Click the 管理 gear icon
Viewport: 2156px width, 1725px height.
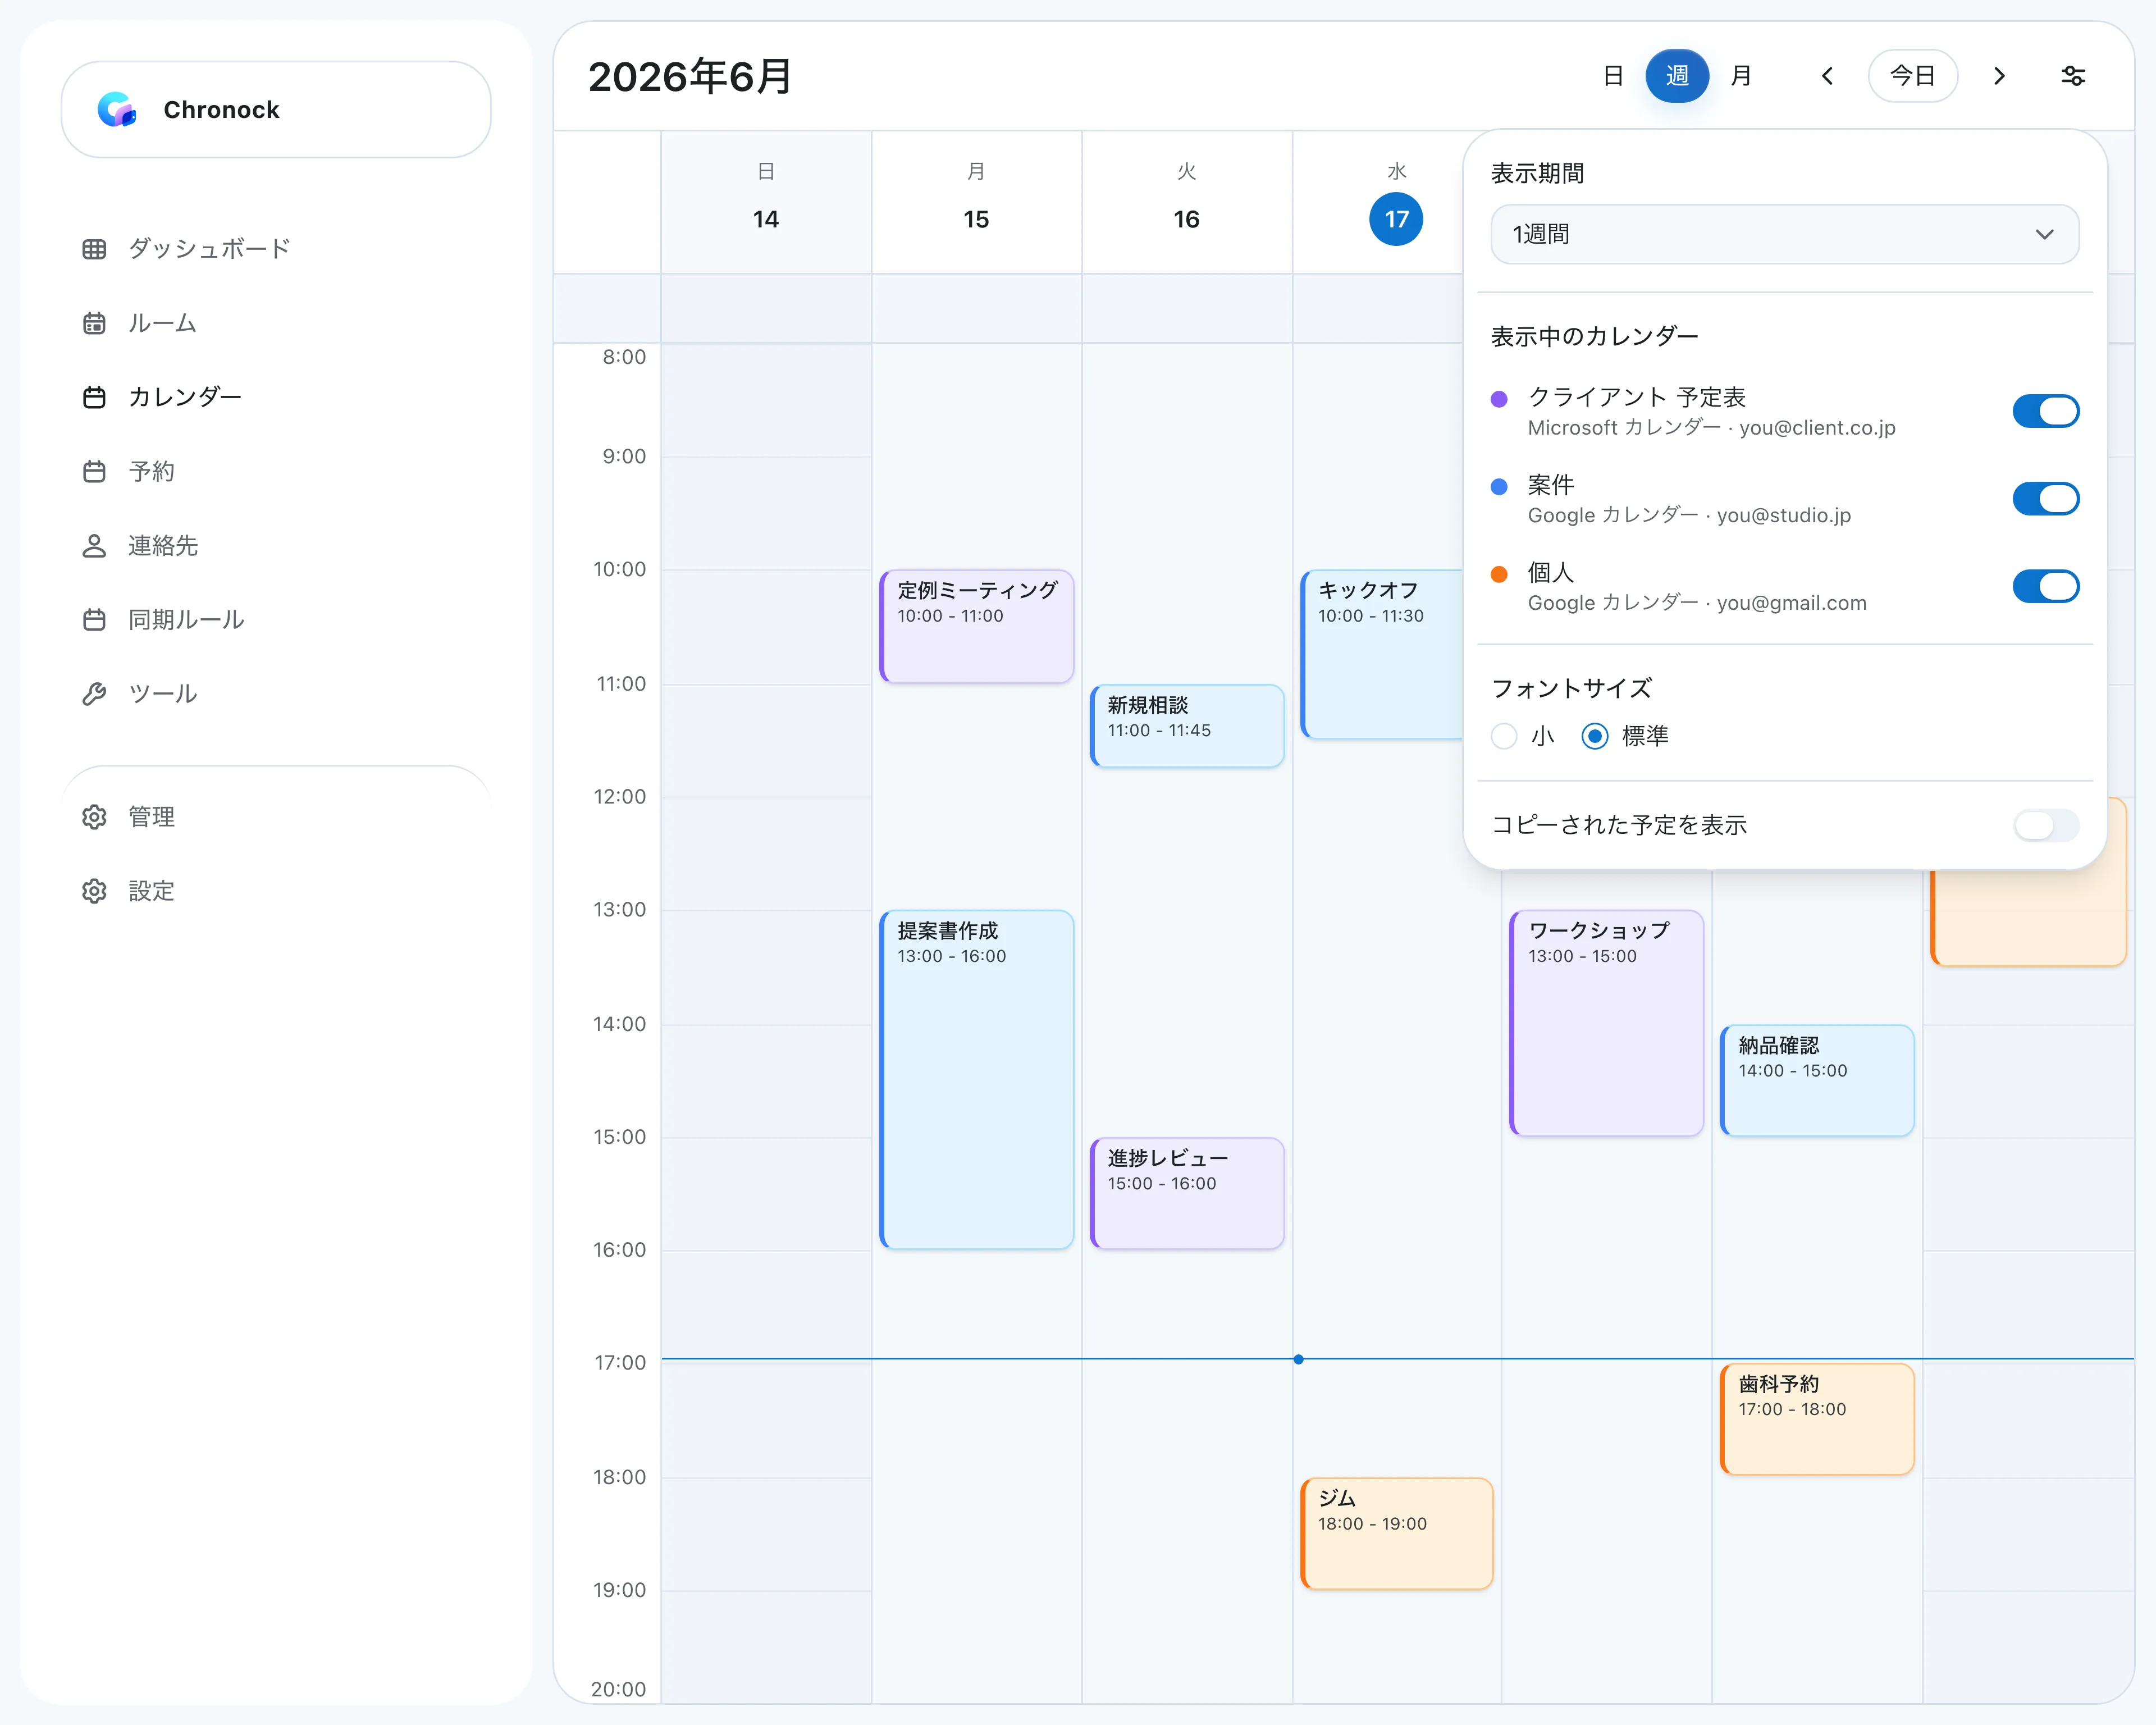pos(94,817)
